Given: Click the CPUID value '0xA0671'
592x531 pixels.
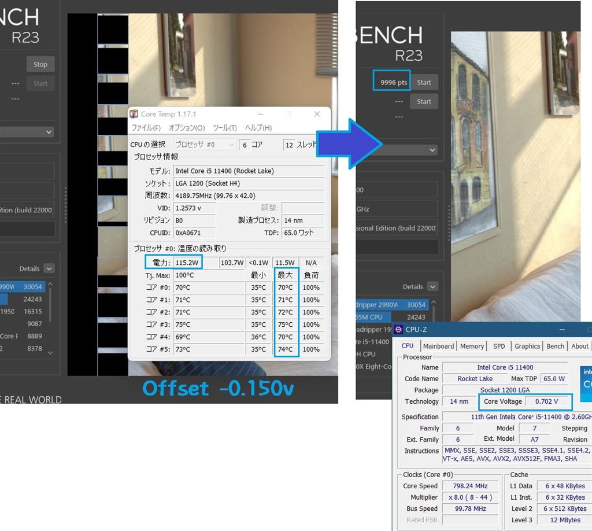Looking at the screenshot, I should 194,233.
